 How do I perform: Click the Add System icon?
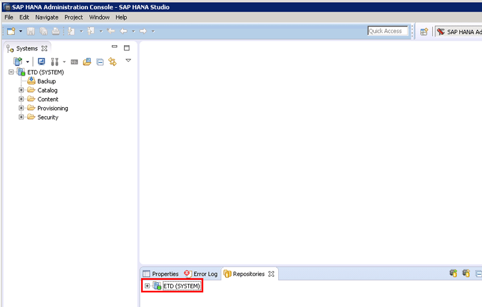[18, 62]
